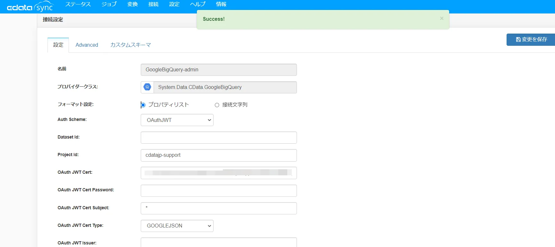This screenshot has height=247, width=555.
Task: Open the 情報 menu item
Action: tap(221, 4)
